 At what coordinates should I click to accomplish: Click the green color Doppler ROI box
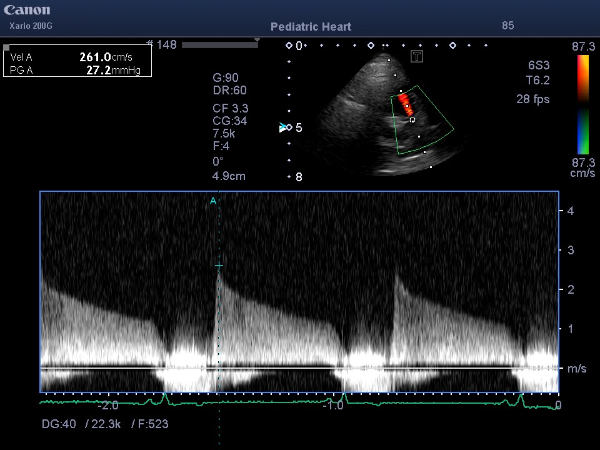tap(422, 120)
